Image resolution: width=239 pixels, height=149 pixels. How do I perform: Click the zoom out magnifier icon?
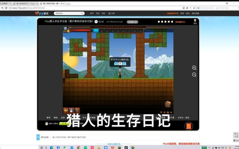(194, 75)
